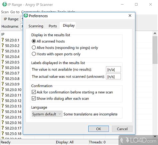Click the question mark icon beside 50.23.0.17
Image resolution: width=158 pixels, height=145 pixels.
[3, 128]
